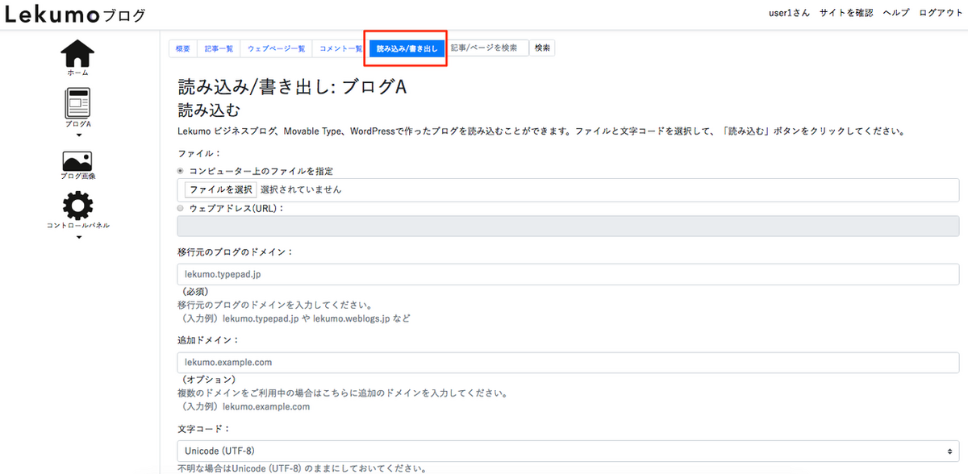Focus the 追加ドメイン input field
The width and height of the screenshot is (968, 474).
pyautogui.click(x=568, y=362)
